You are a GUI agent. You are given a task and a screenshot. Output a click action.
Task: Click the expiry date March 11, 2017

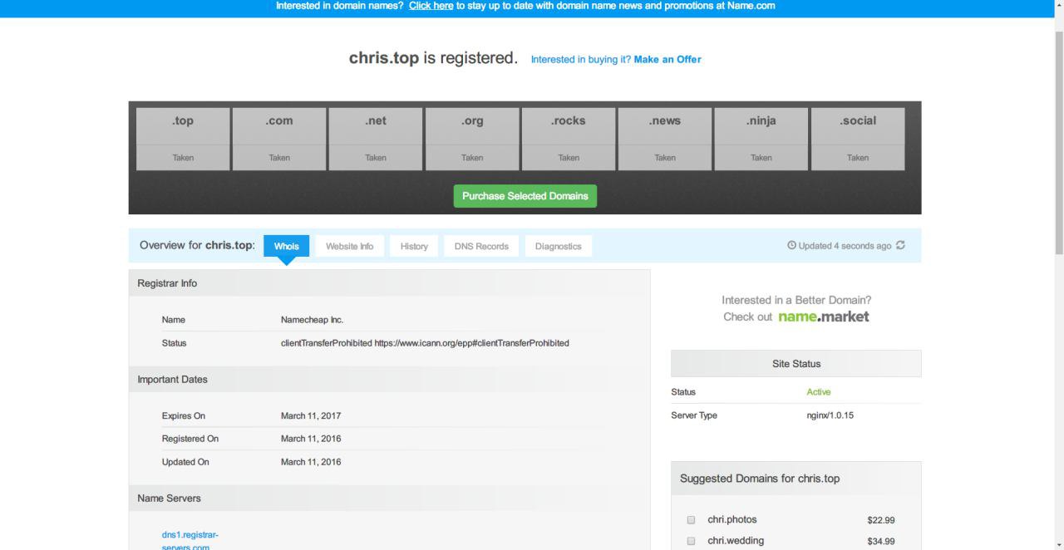tap(311, 415)
